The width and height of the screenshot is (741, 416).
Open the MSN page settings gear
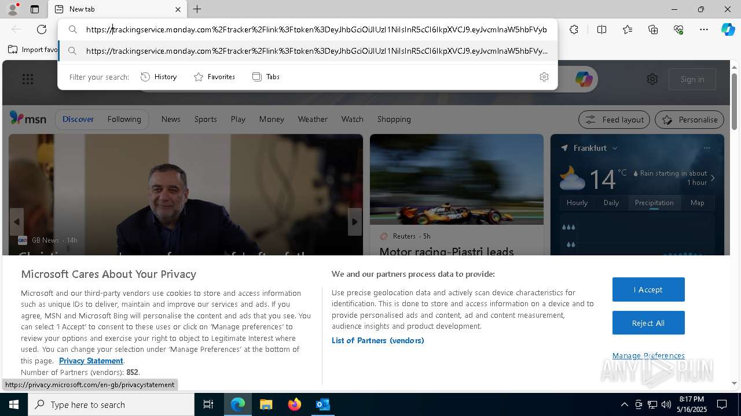point(652,79)
